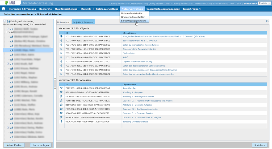Open Abteilung 3 - Zentrale Aufgaben link
Screen dimensions: 272x149
(137, 105)
